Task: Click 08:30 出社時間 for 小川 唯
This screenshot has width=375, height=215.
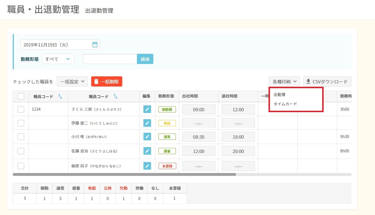Action: (x=199, y=137)
